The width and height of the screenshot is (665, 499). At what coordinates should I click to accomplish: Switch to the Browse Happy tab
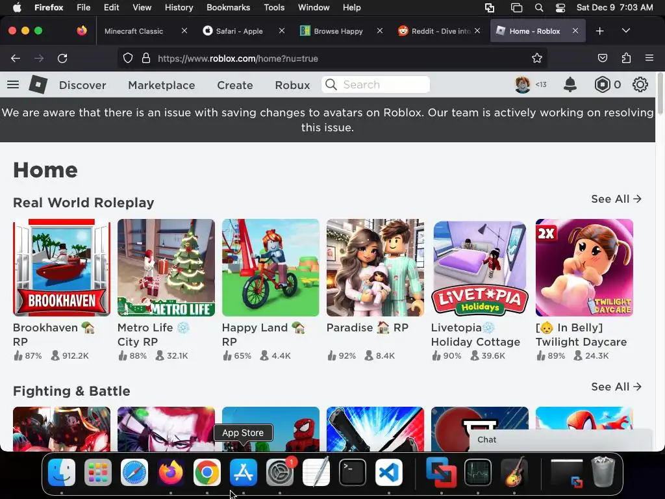tap(338, 31)
